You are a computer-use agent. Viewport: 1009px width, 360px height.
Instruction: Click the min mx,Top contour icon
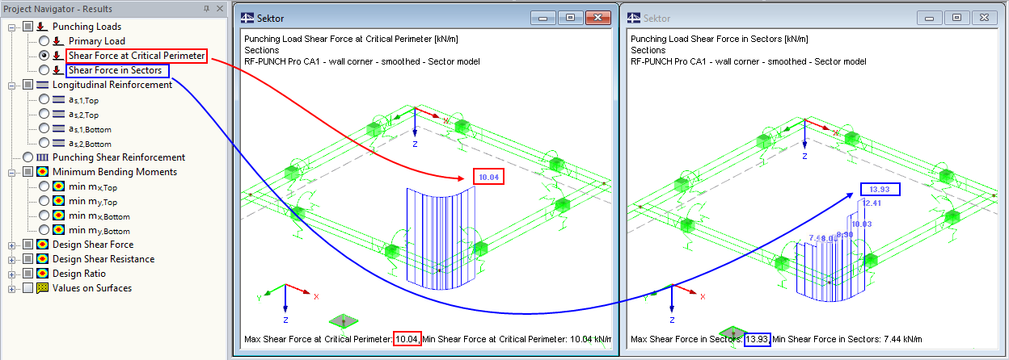(x=60, y=186)
